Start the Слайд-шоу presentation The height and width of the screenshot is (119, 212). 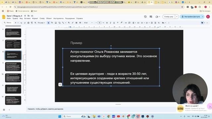169,17
